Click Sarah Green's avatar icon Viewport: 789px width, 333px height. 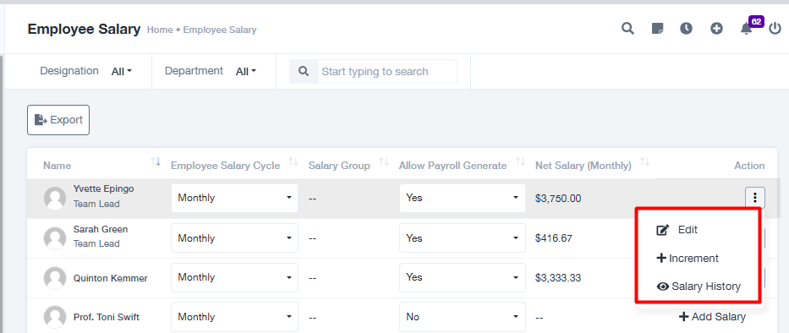[55, 238]
